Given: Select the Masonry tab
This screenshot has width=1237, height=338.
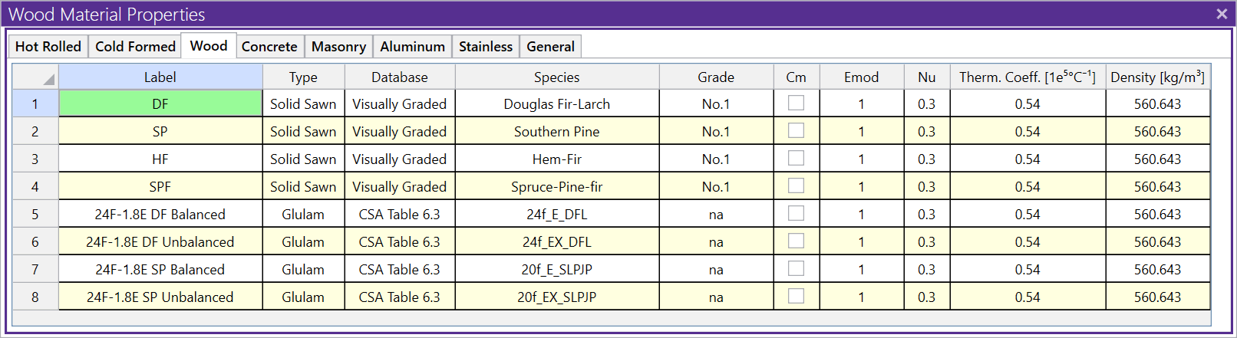Looking at the screenshot, I should tap(338, 47).
